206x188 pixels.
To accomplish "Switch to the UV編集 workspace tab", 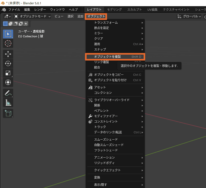I will point(152,10).
